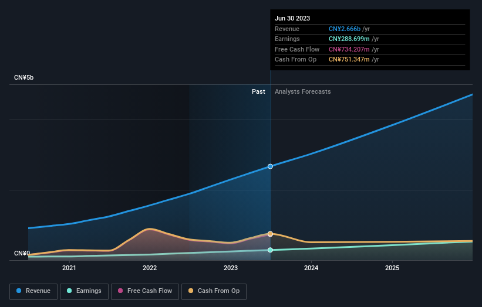Toggle the Cash From Op legend series

tap(214, 291)
